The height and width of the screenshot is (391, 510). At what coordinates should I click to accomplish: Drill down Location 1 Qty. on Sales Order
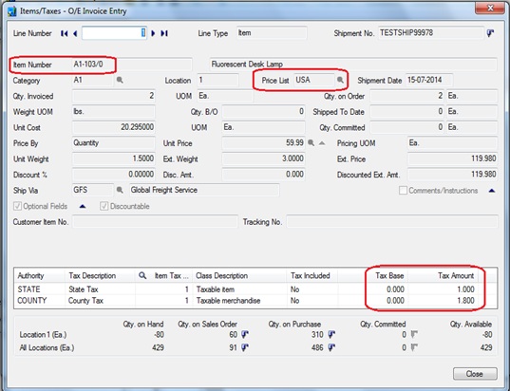pyautogui.click(x=245, y=334)
